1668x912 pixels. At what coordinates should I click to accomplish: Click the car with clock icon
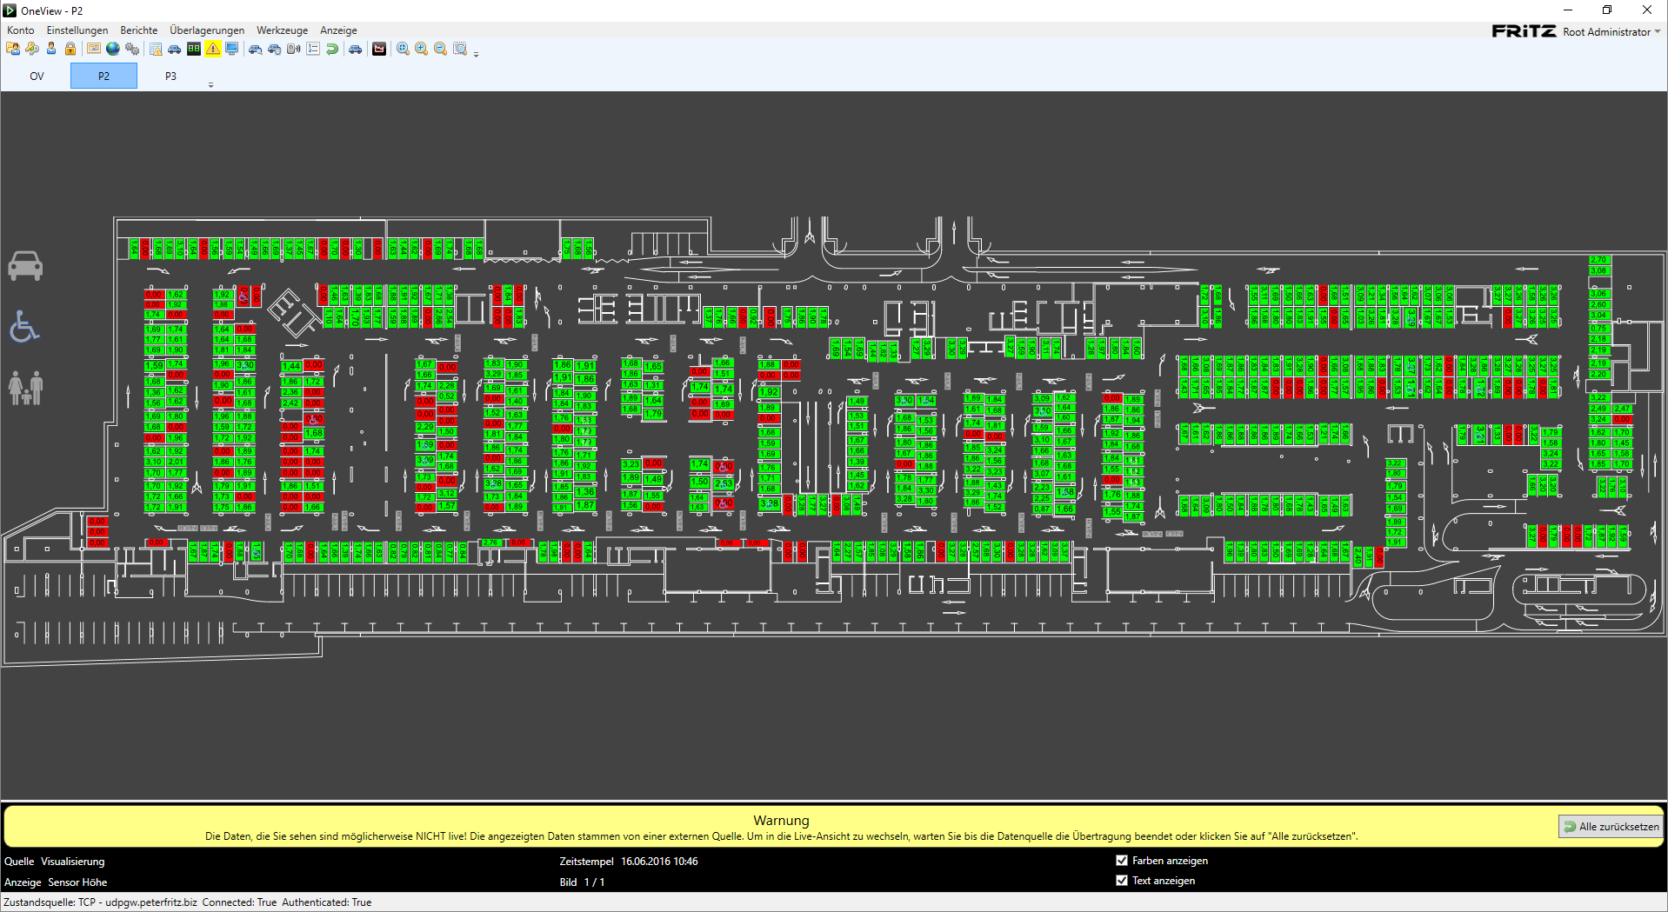click(x=275, y=49)
